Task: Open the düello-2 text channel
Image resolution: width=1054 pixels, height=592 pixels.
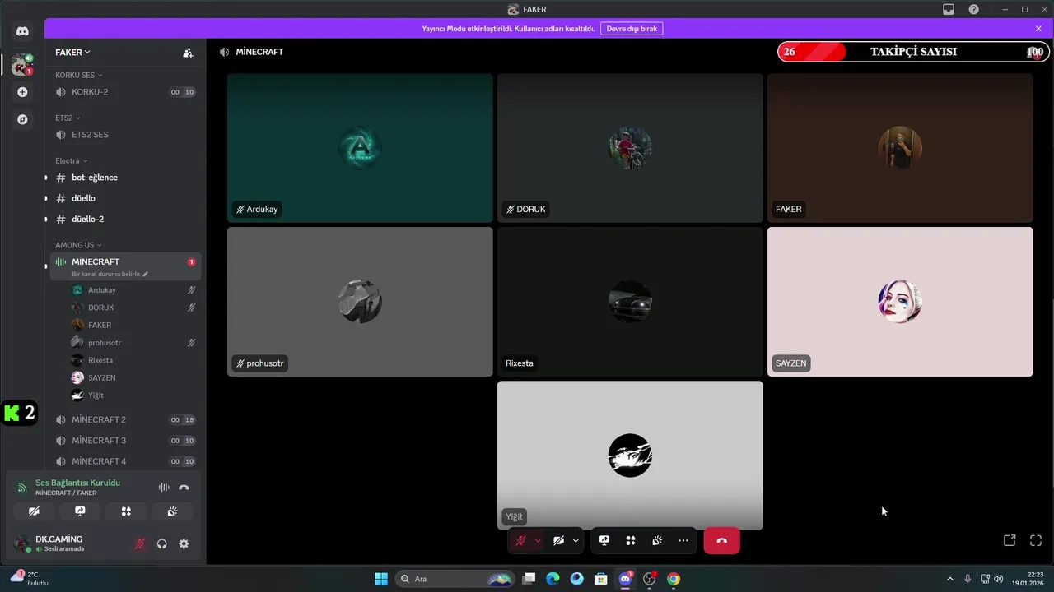Action: [124, 220]
